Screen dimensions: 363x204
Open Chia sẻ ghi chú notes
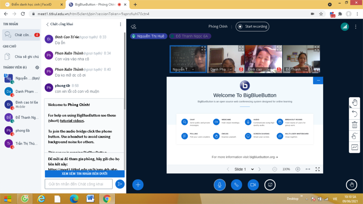click(21, 57)
